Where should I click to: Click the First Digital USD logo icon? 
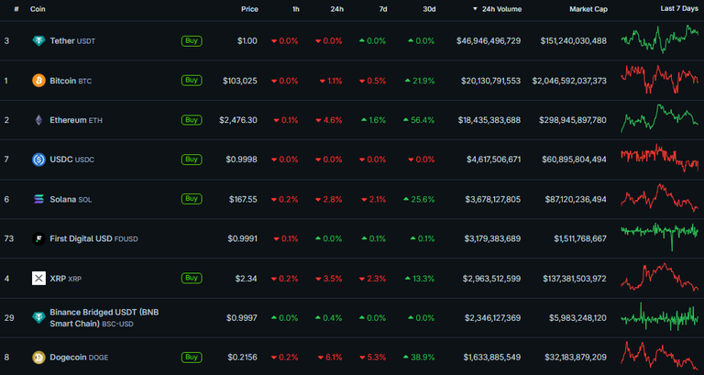38,238
